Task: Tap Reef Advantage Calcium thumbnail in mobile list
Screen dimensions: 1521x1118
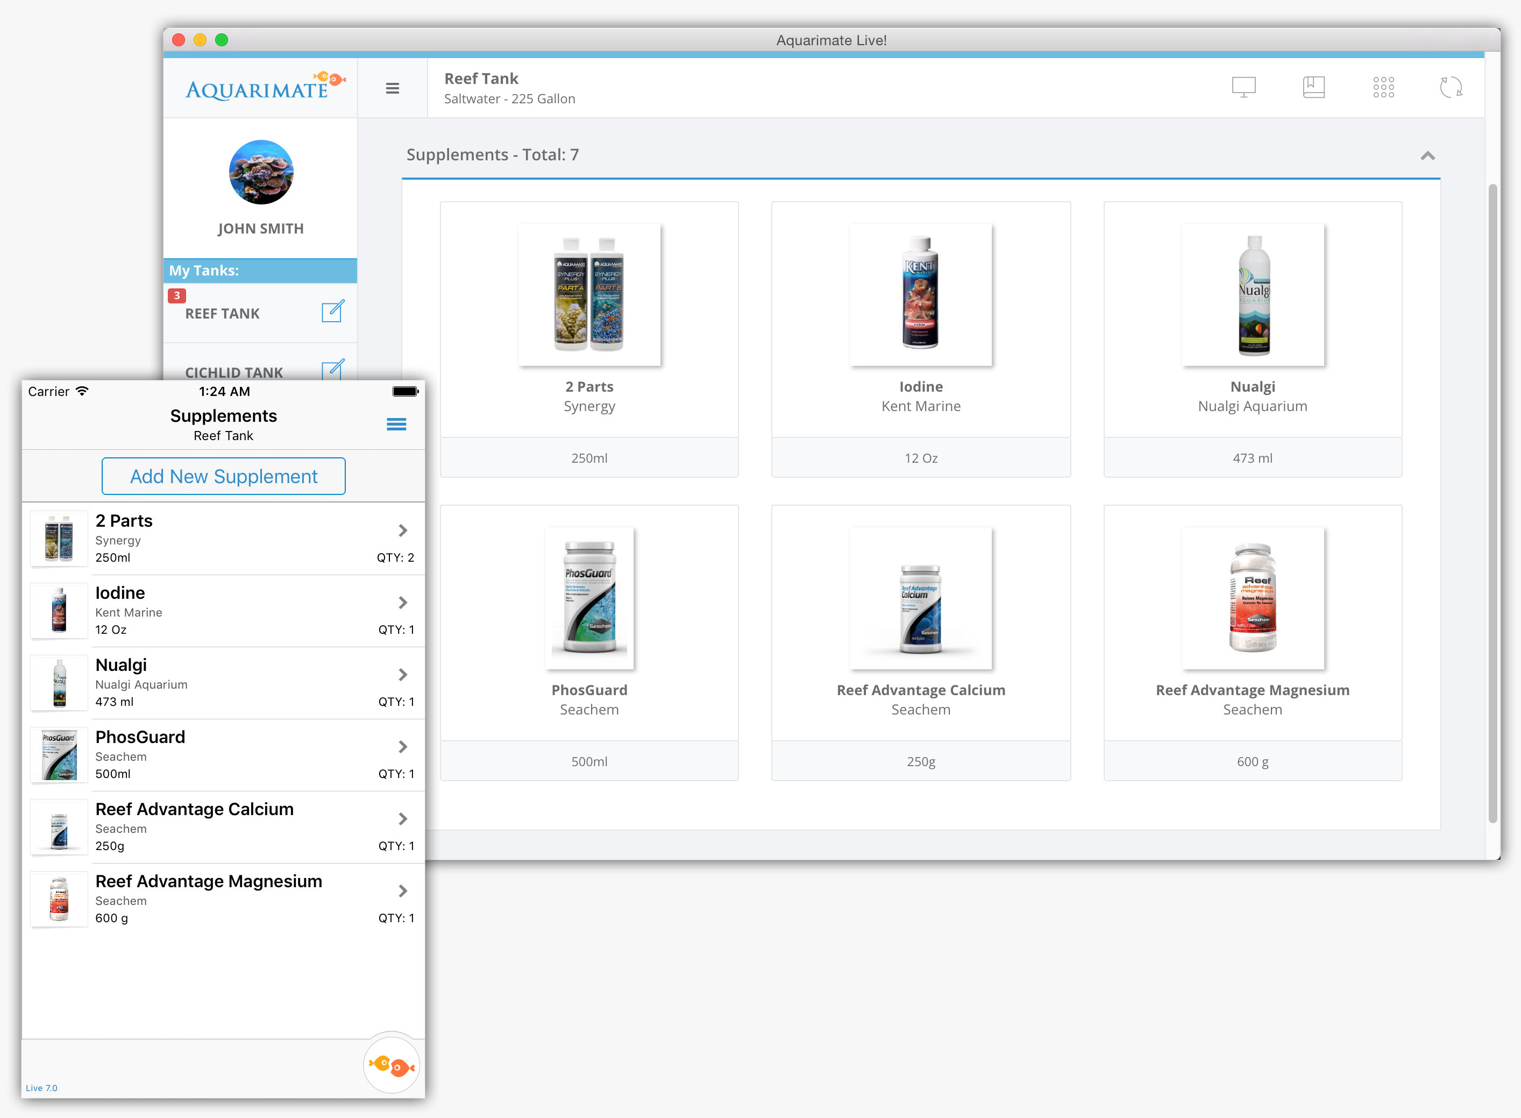Action: [x=60, y=827]
